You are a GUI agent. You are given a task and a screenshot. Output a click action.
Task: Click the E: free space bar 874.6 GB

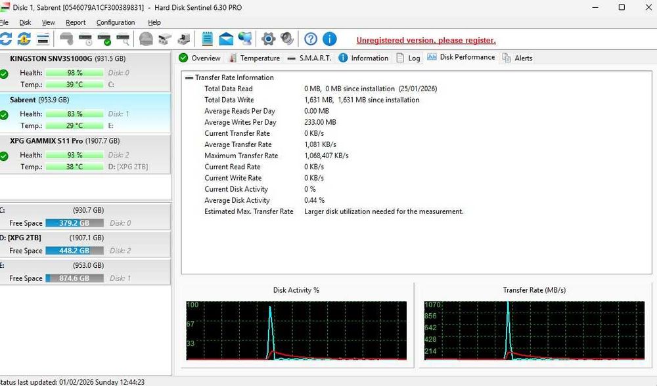pyautogui.click(x=75, y=278)
